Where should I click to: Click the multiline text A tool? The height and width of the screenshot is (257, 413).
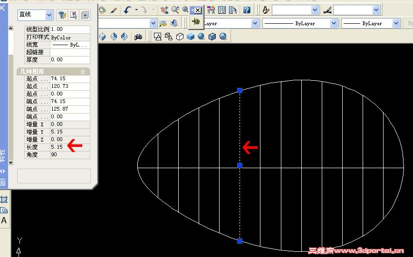[x=4, y=220]
